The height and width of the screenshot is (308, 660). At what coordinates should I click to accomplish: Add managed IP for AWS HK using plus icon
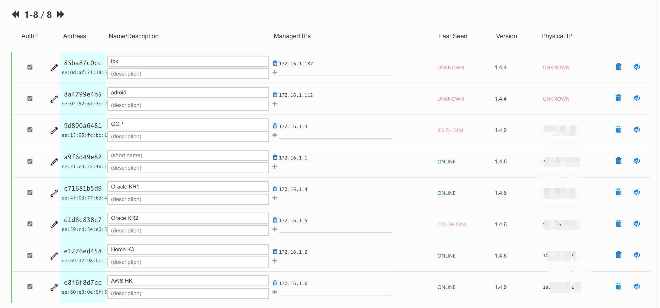[275, 292]
